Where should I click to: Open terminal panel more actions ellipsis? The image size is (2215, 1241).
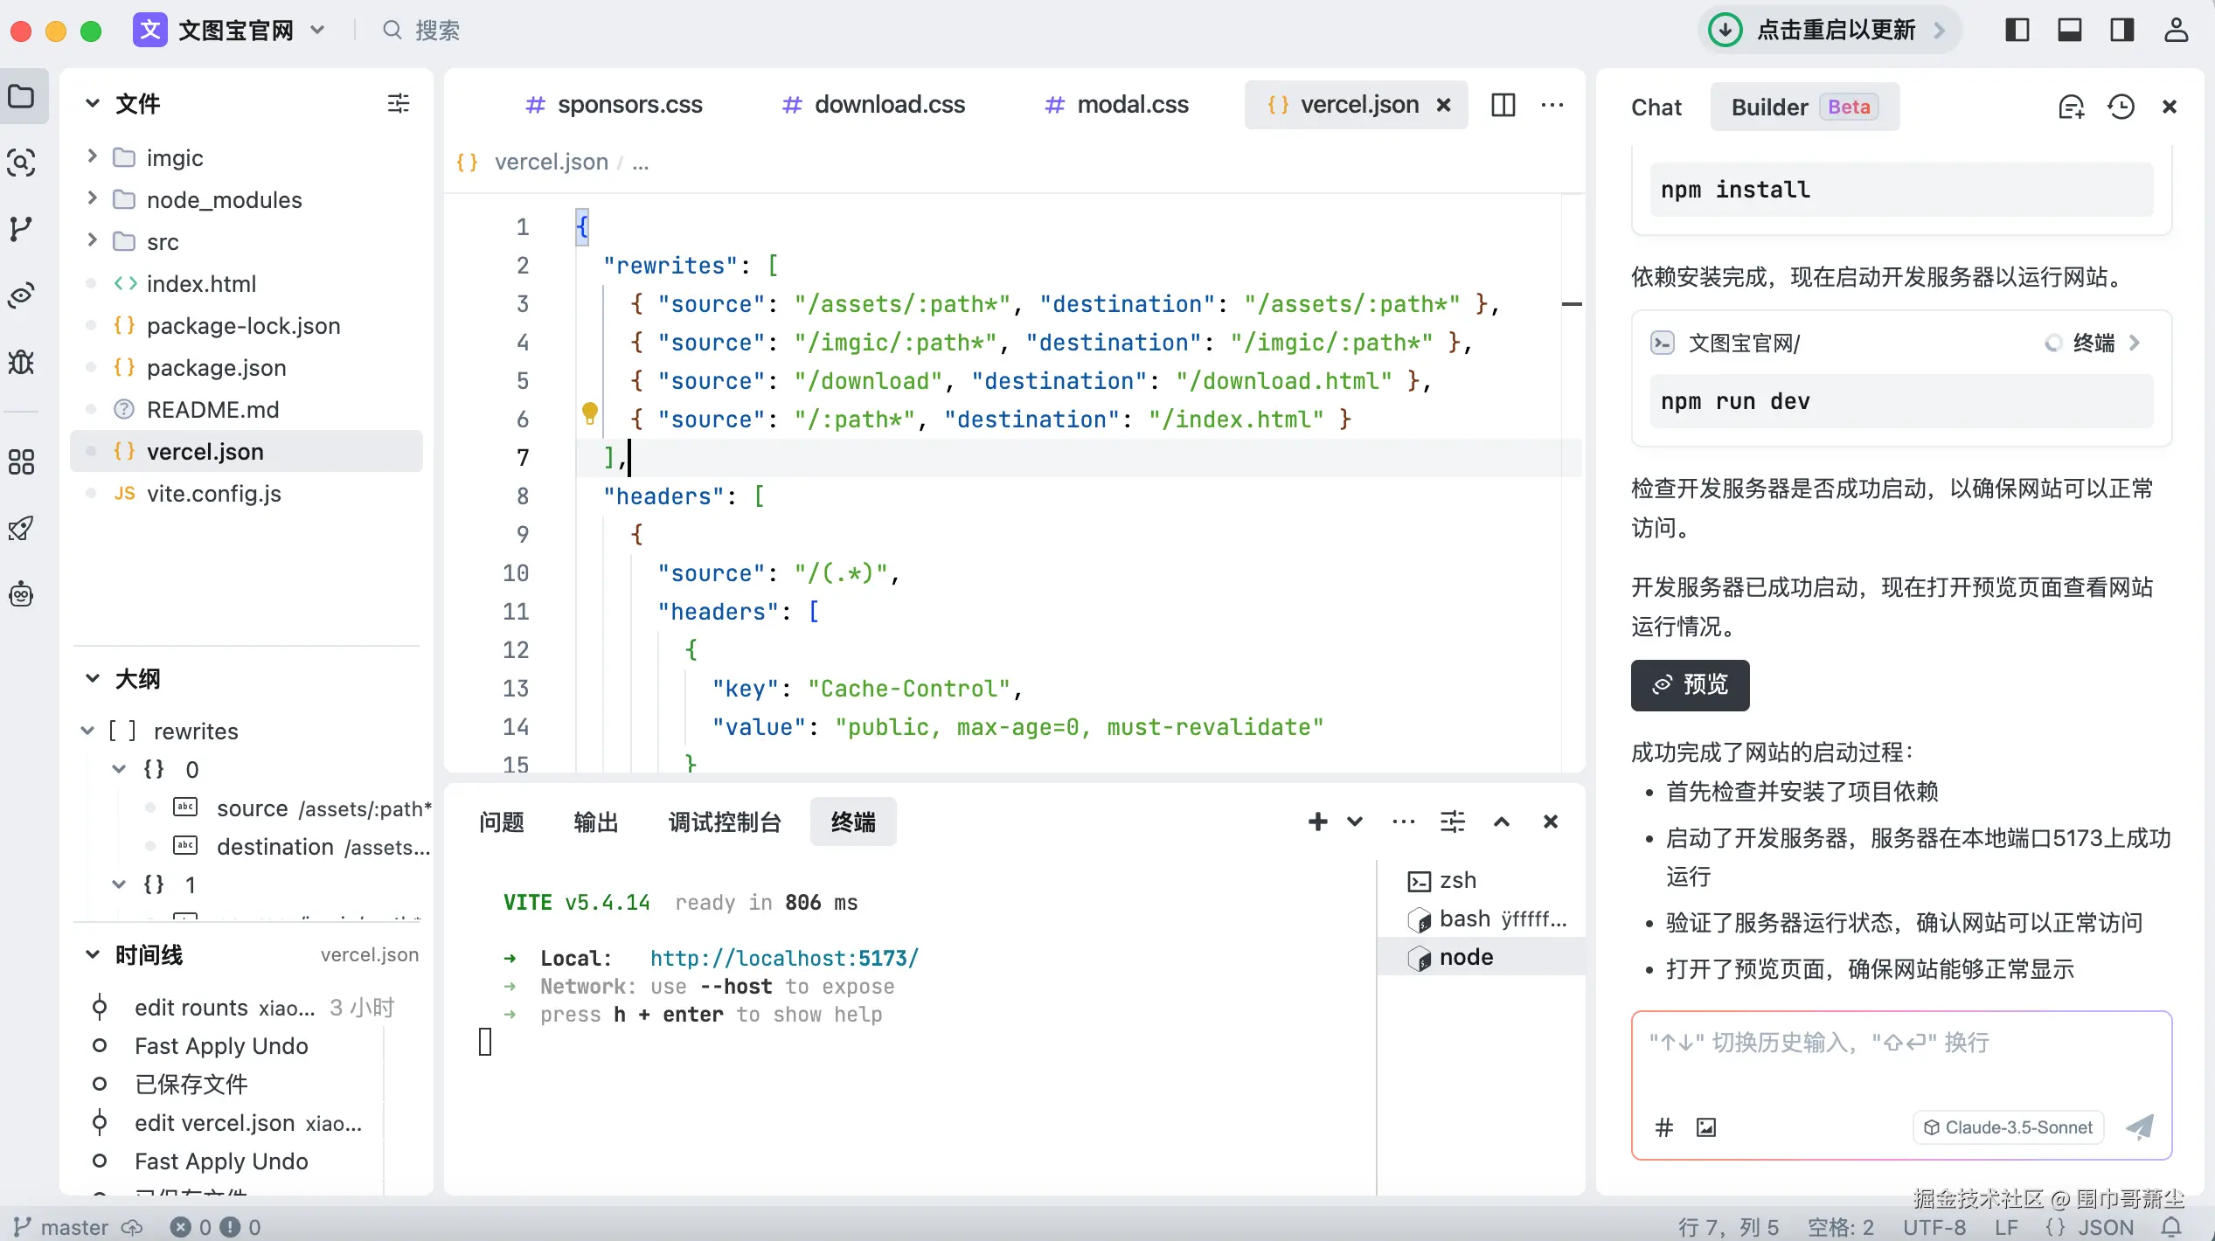[1403, 822]
